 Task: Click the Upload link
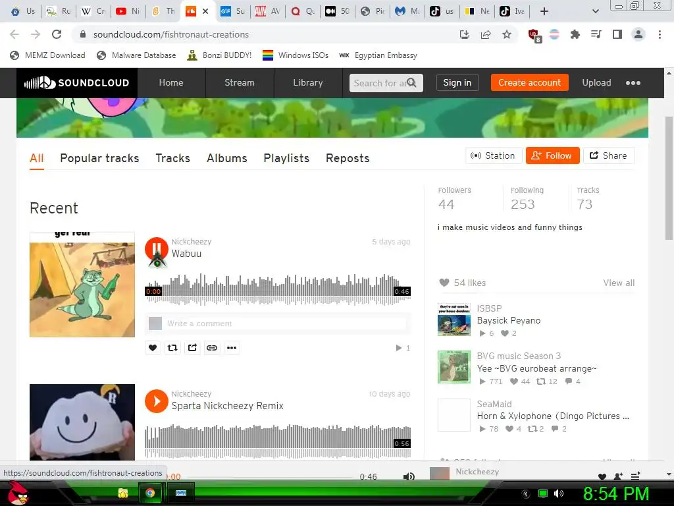click(x=596, y=82)
